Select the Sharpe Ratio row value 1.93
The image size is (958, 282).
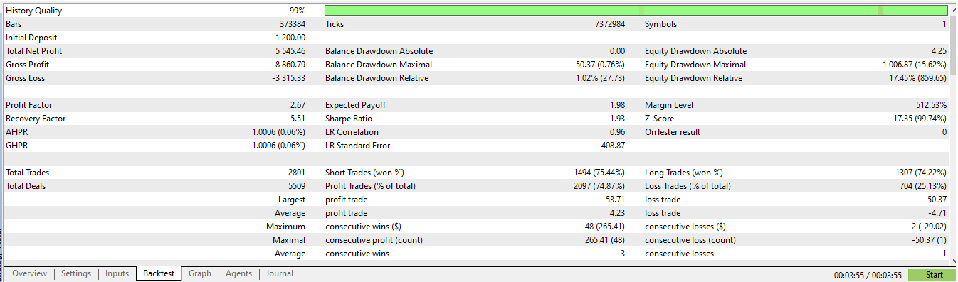(x=616, y=119)
